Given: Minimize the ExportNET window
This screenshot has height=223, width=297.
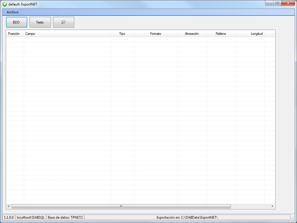Looking at the screenshot, I should [269, 3].
